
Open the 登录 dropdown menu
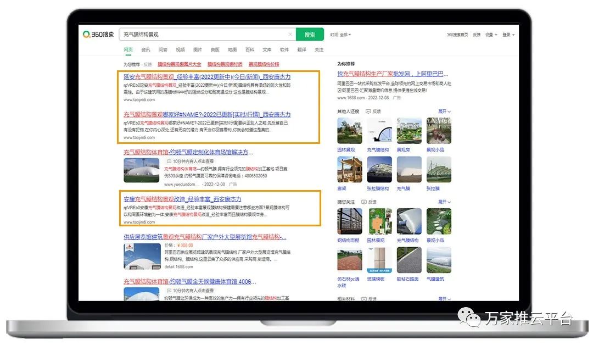coord(508,35)
